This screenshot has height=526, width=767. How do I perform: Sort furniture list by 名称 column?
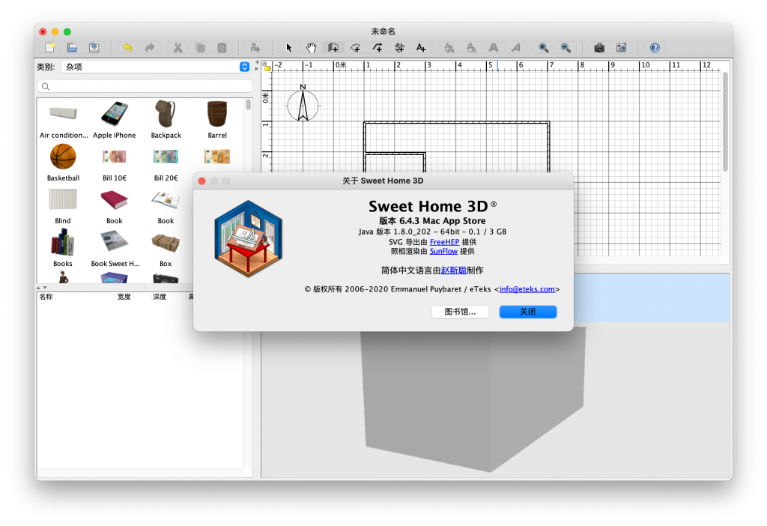(46, 297)
